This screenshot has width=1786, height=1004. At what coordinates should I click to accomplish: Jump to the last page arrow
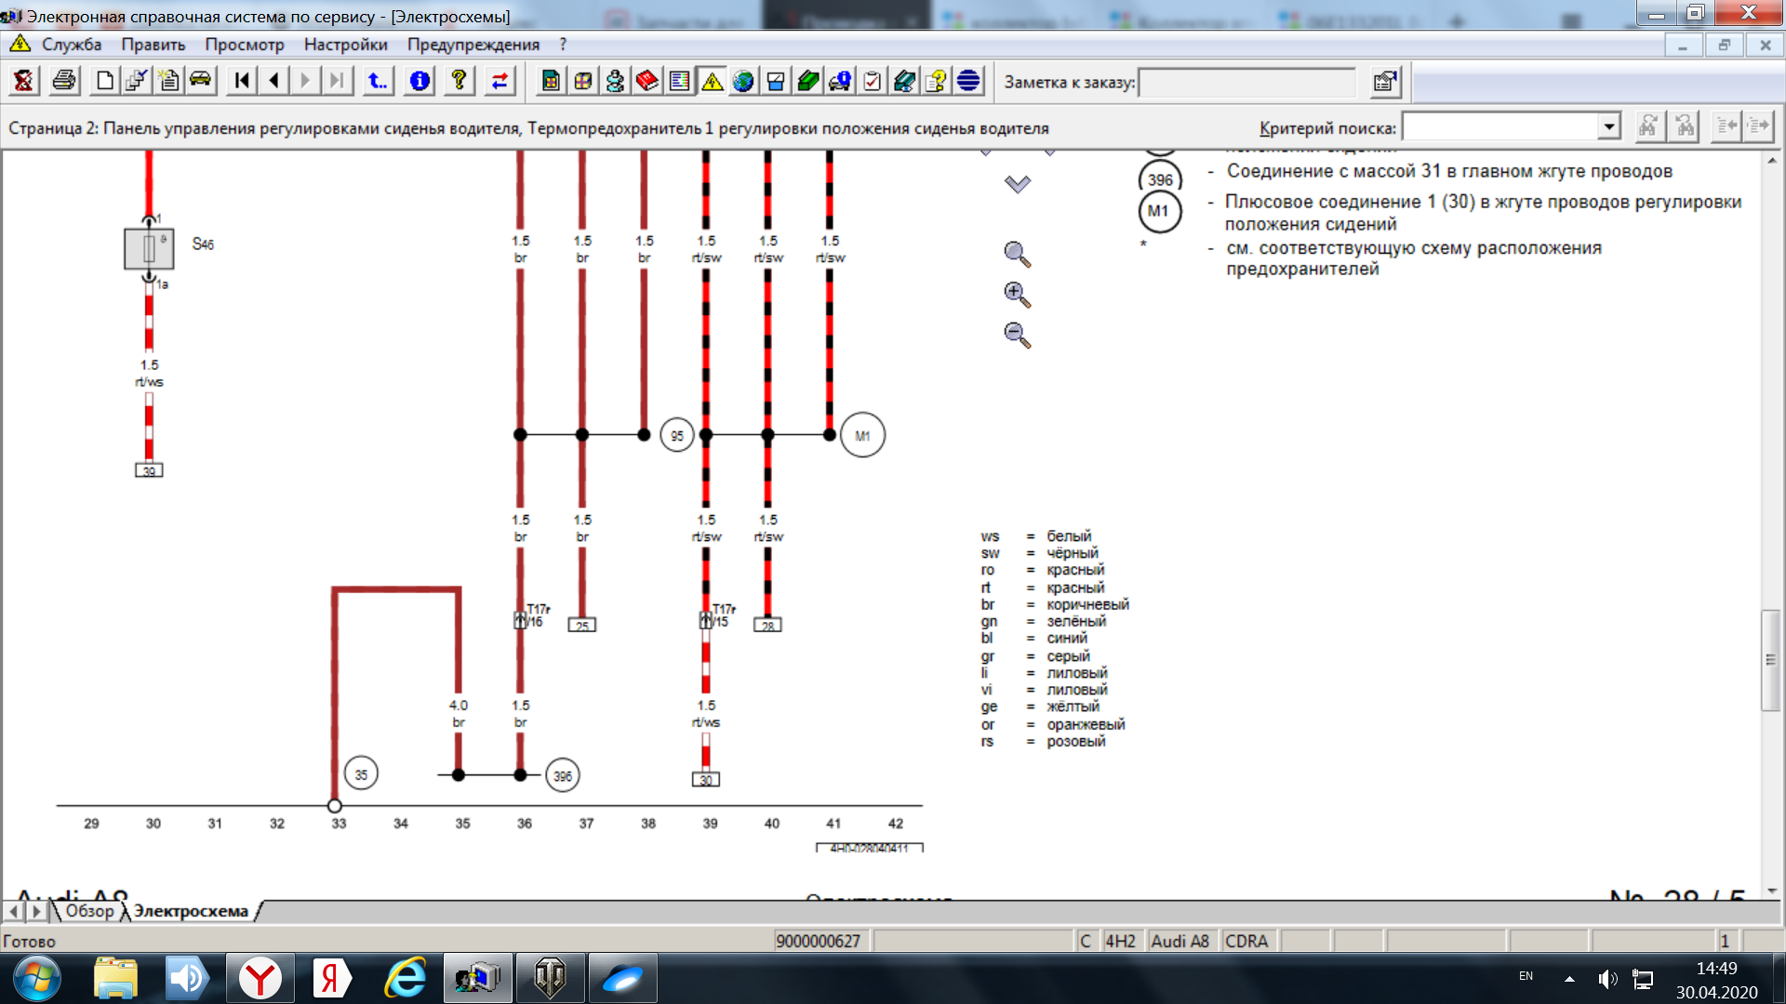click(337, 82)
